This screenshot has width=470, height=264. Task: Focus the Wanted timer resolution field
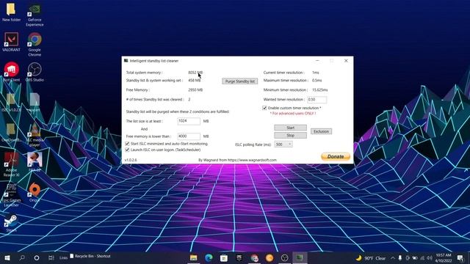[317, 100]
